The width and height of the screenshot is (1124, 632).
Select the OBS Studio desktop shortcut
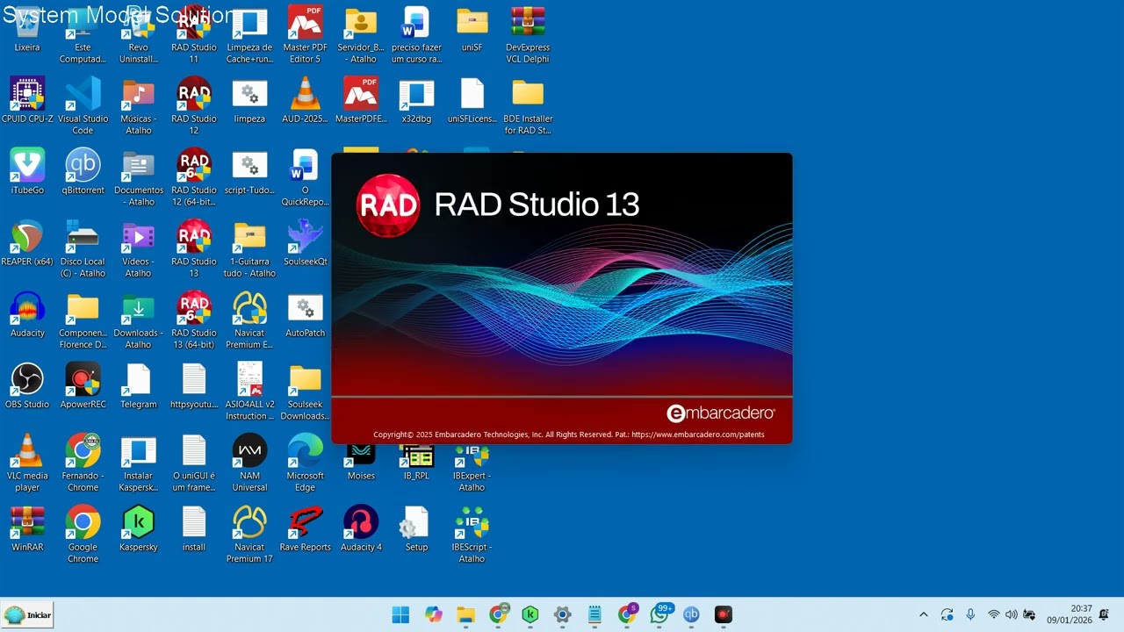[x=27, y=386]
